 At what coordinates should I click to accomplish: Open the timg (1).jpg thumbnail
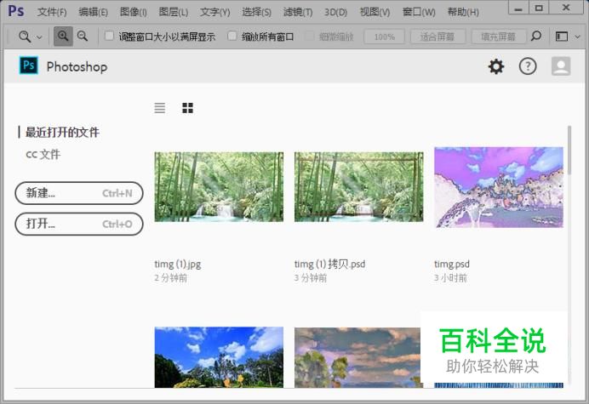pos(219,186)
